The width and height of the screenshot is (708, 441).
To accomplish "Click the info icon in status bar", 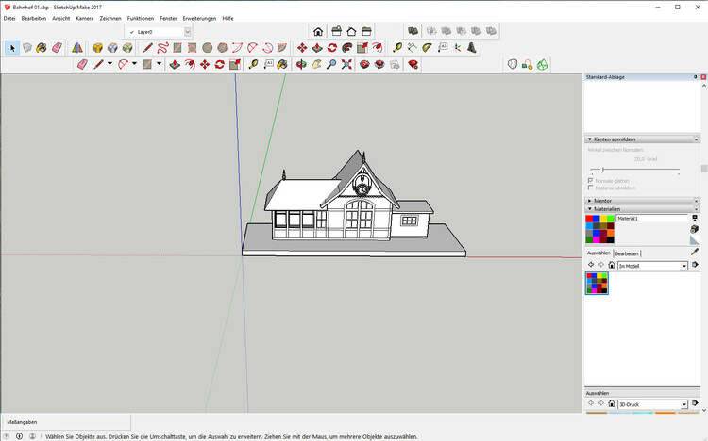I will (20, 436).
